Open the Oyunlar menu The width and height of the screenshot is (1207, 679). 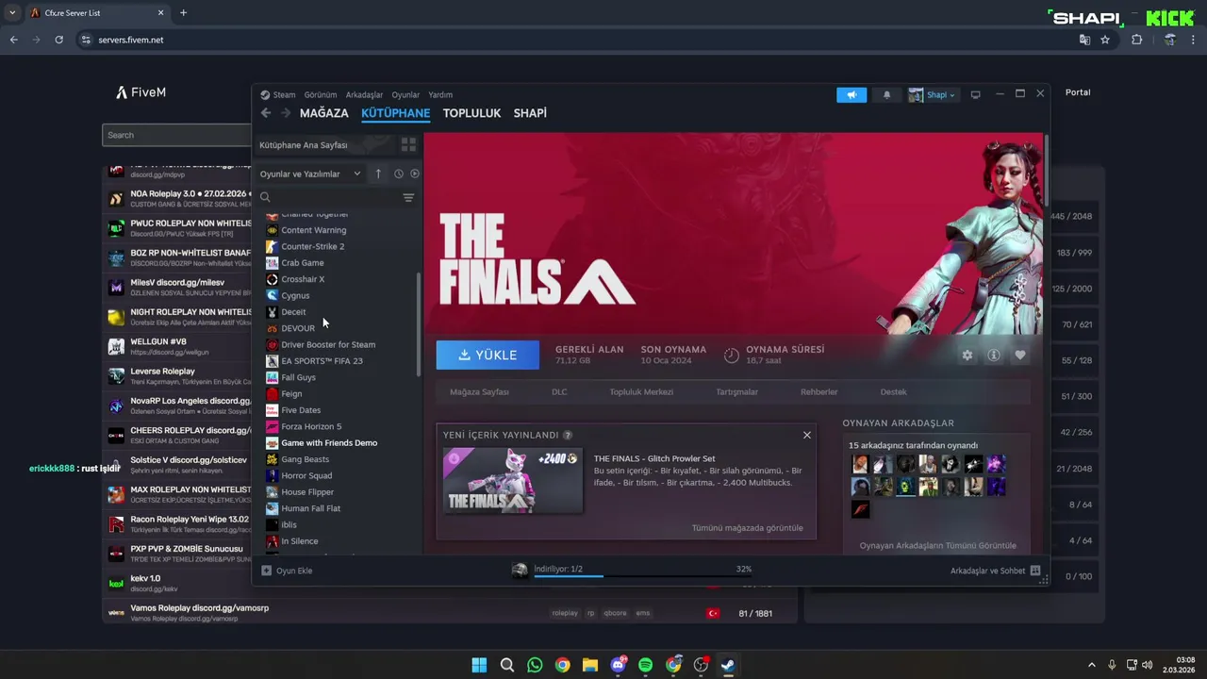[405, 94]
